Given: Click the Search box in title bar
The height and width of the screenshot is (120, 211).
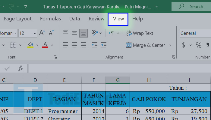Looking at the screenshot, I should 191,6.
